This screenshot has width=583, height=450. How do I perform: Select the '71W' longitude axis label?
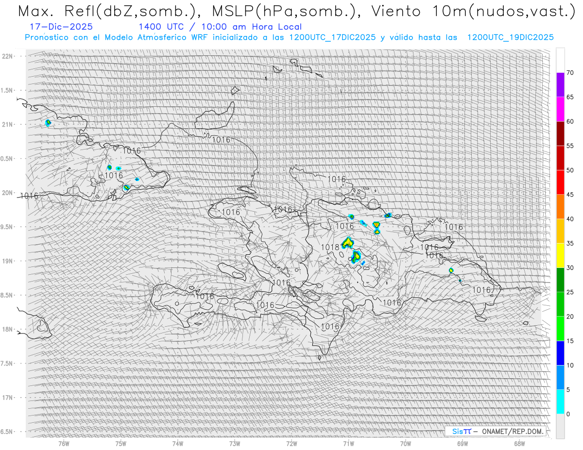(348, 443)
